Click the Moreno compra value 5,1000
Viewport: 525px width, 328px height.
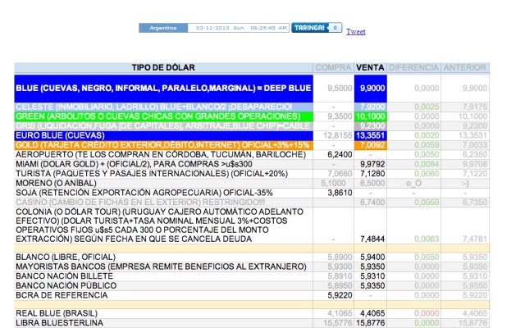(x=334, y=184)
